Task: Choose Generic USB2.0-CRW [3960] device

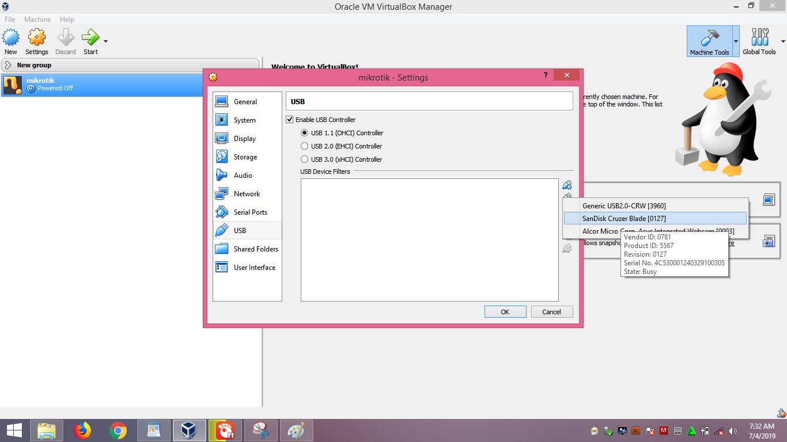Action: [x=655, y=205]
